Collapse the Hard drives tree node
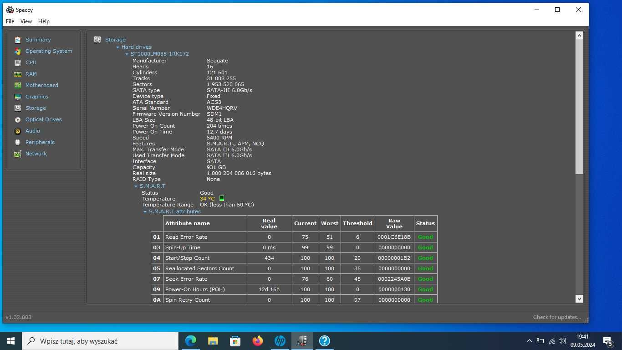622x350 pixels. (117, 47)
